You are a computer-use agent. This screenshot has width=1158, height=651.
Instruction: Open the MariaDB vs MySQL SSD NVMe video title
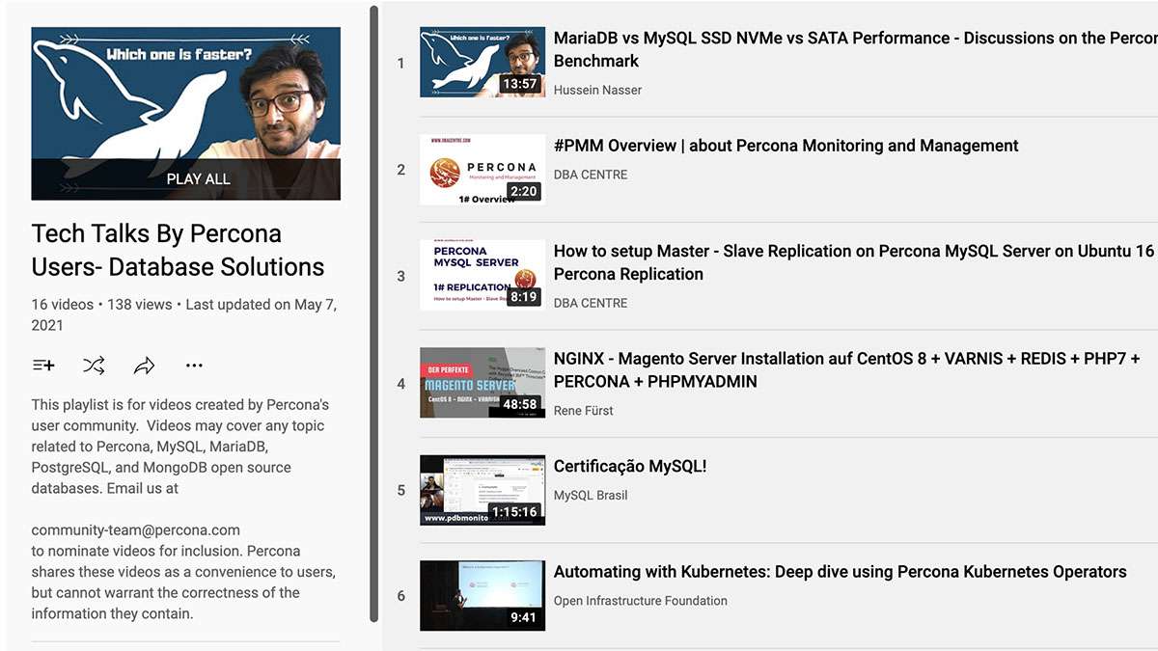point(855,49)
